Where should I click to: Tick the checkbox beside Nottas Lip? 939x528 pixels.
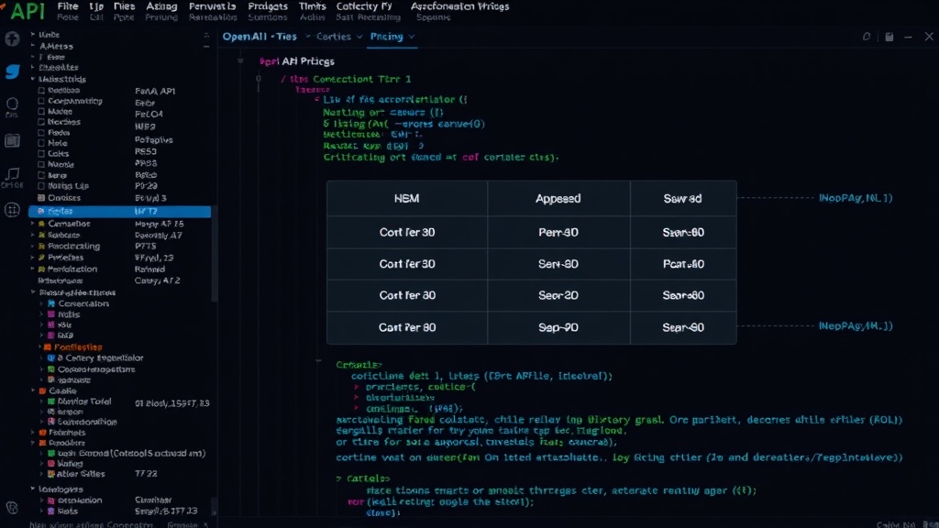pos(41,185)
